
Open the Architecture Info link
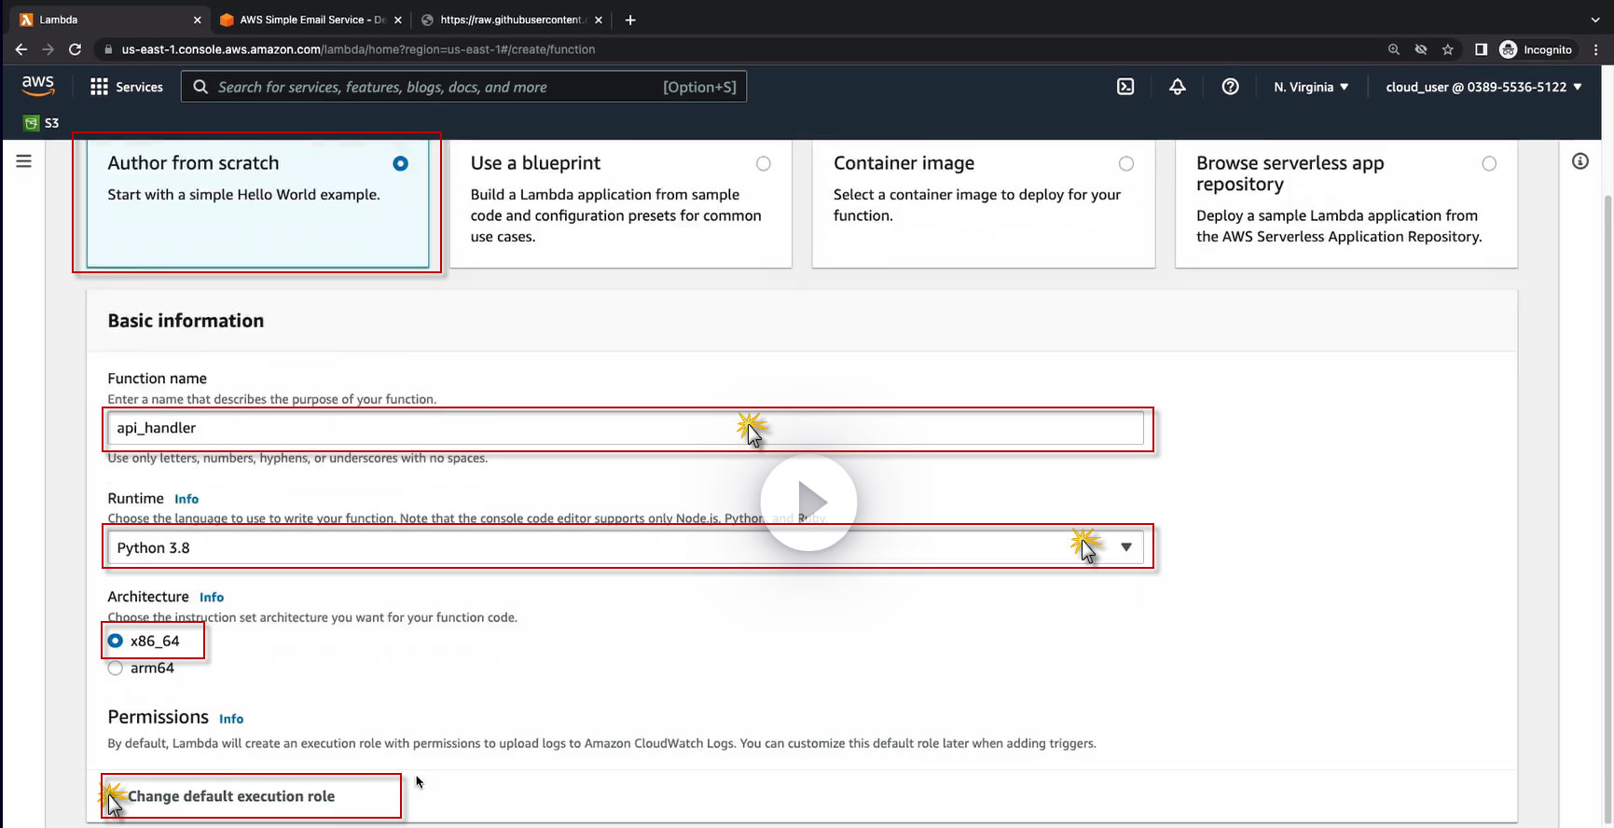[x=212, y=597]
